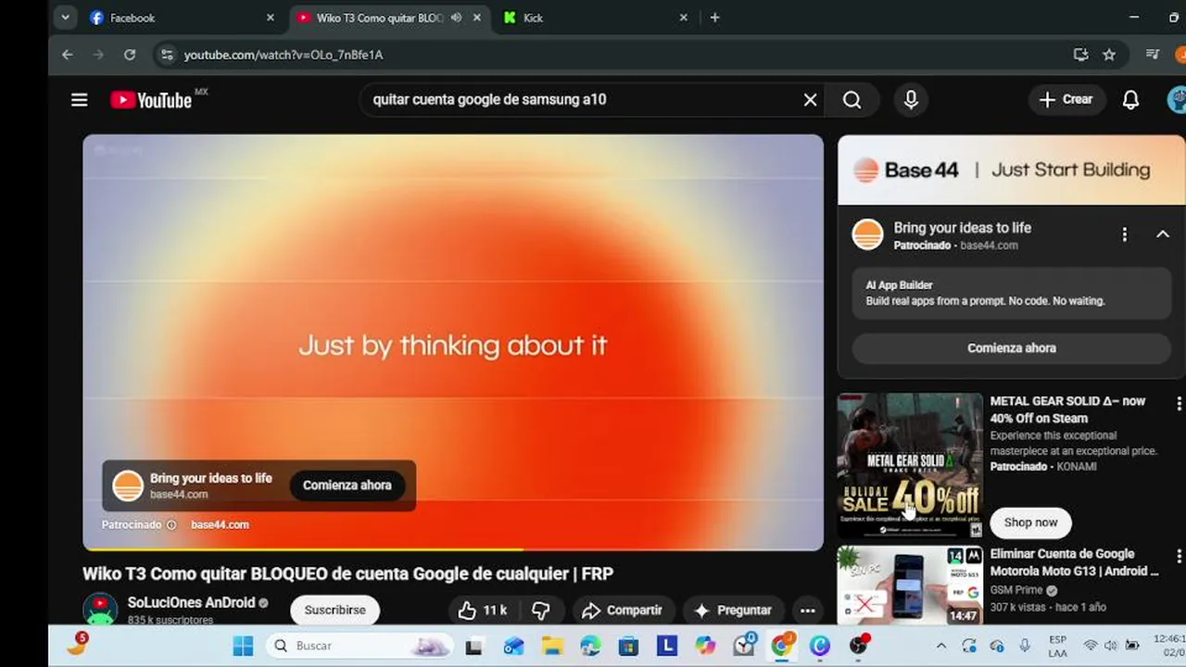Focus the address bar URL
This screenshot has width=1186, height=667.
[x=284, y=55]
